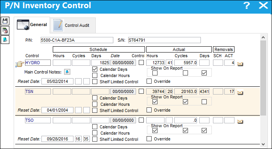Screen dimensions: 272x149
Task: Uncheck HYDRO Show On Report Days checkbox
Action: tap(204, 73)
